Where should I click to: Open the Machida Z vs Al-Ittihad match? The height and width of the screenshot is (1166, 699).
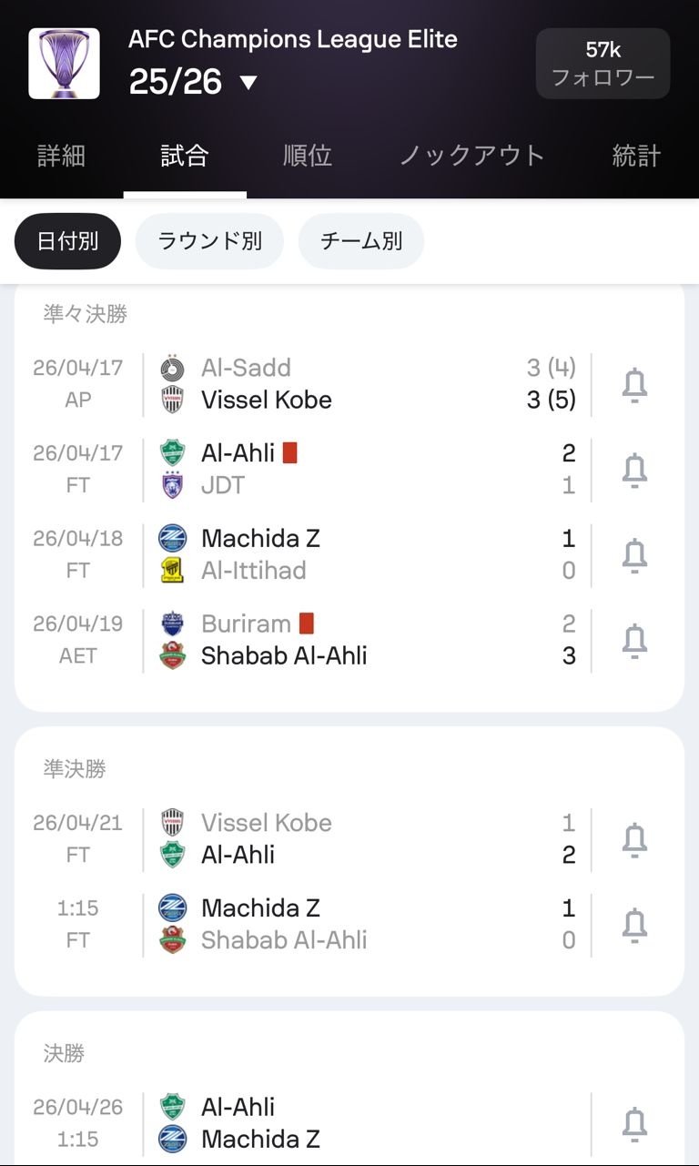pos(364,554)
